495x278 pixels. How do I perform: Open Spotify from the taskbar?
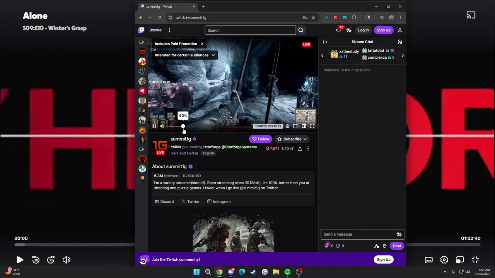pyautogui.click(x=287, y=272)
